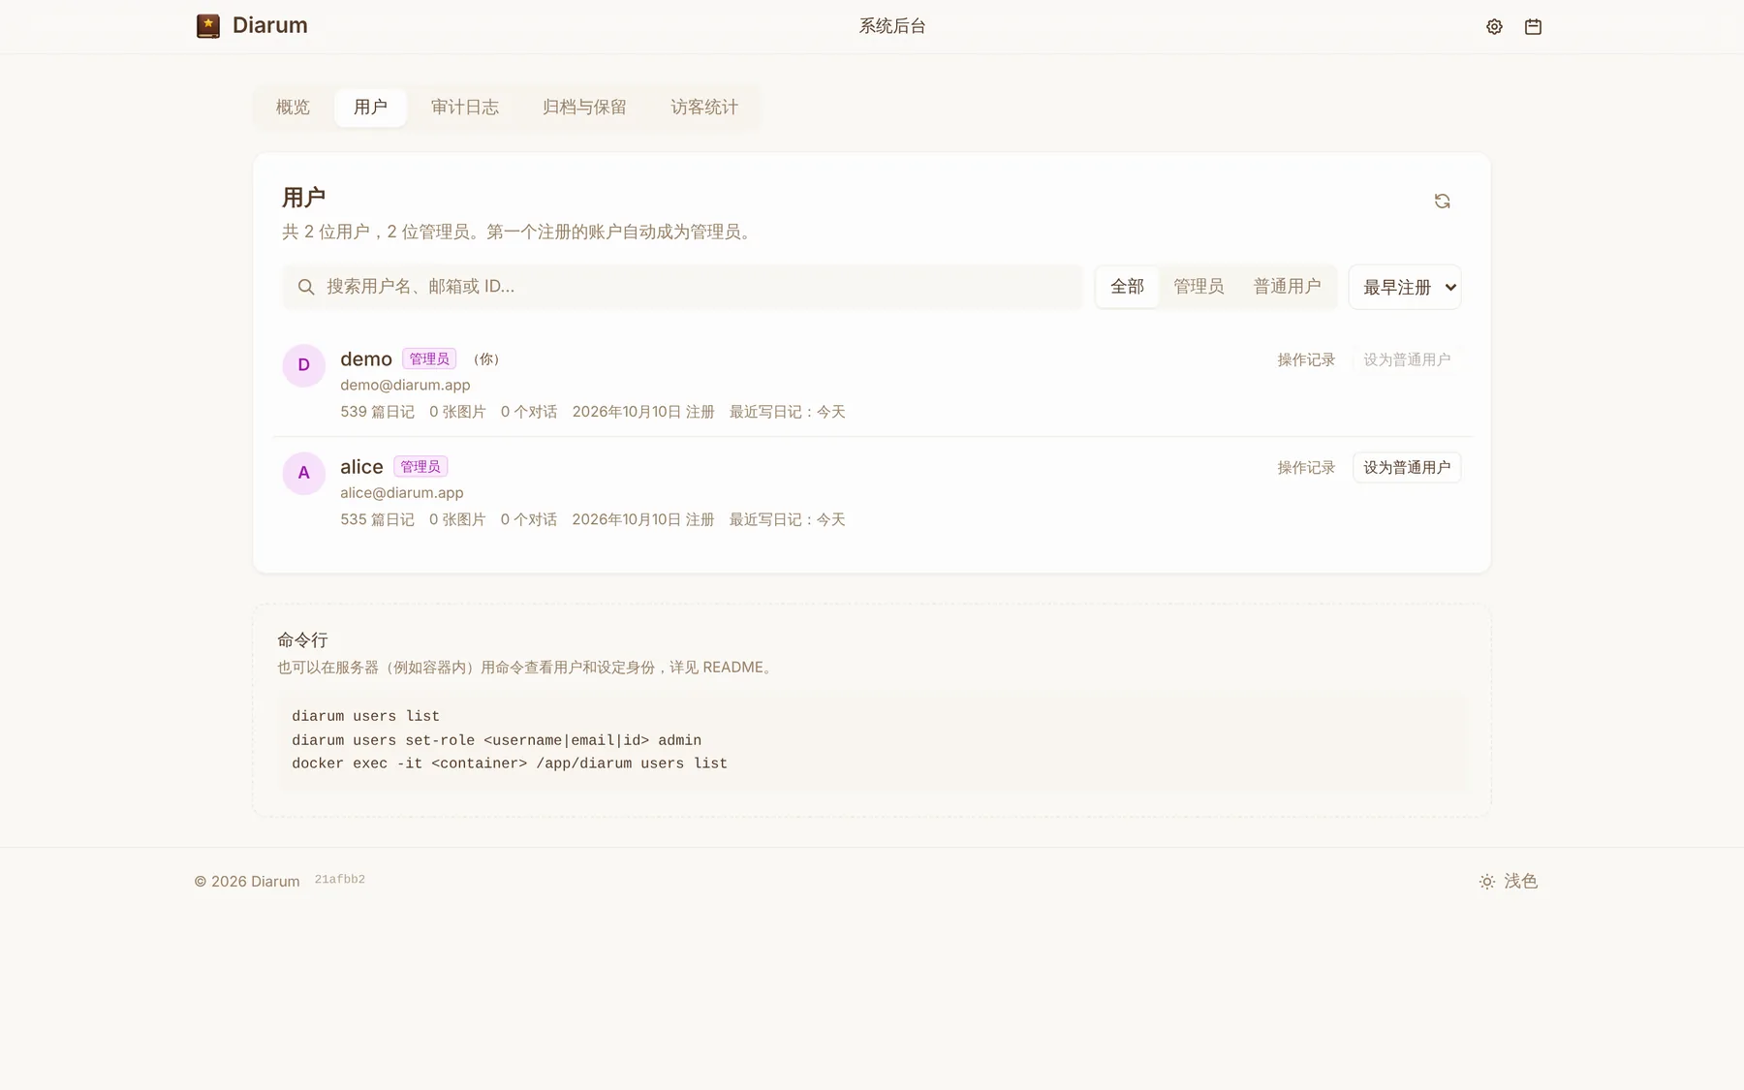This screenshot has width=1744, height=1090.
Task: Filter users by 管理员
Action: pyautogui.click(x=1199, y=287)
